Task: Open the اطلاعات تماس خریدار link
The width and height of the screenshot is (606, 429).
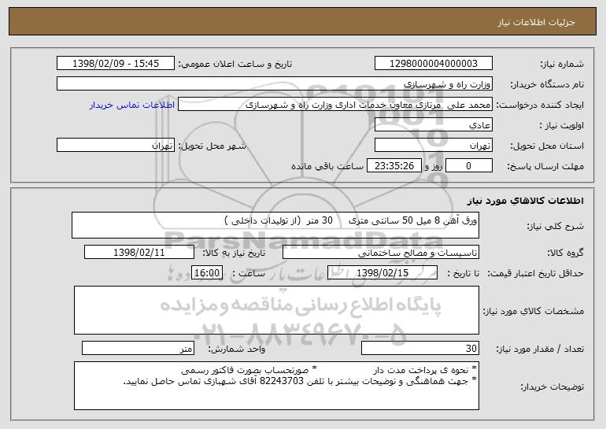Action: click(x=132, y=105)
